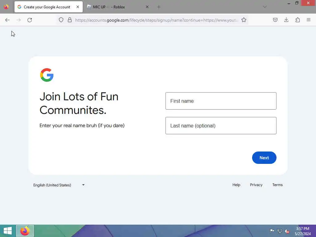Open the Terms link
The image size is (316, 237).
point(277,185)
